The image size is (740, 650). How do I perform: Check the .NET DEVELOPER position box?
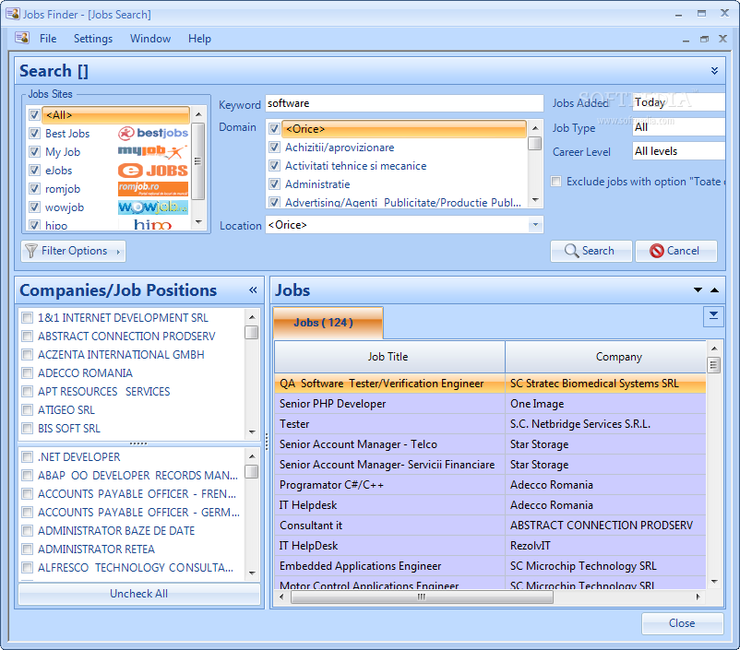pyautogui.click(x=28, y=456)
